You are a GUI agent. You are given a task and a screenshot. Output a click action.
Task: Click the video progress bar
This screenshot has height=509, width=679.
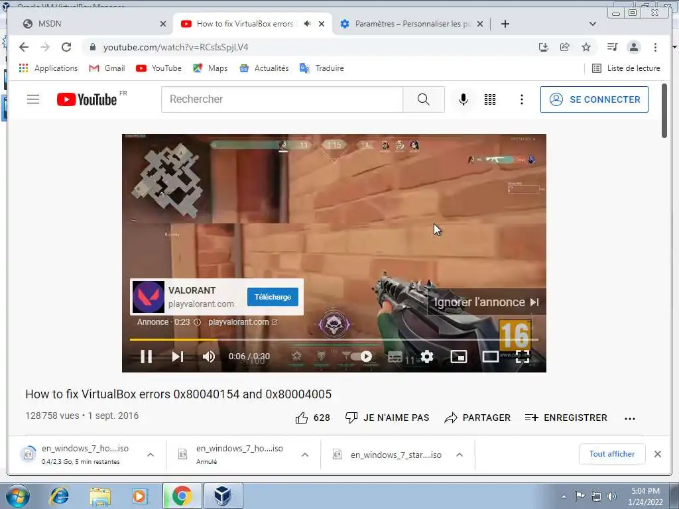pyautogui.click(x=334, y=340)
